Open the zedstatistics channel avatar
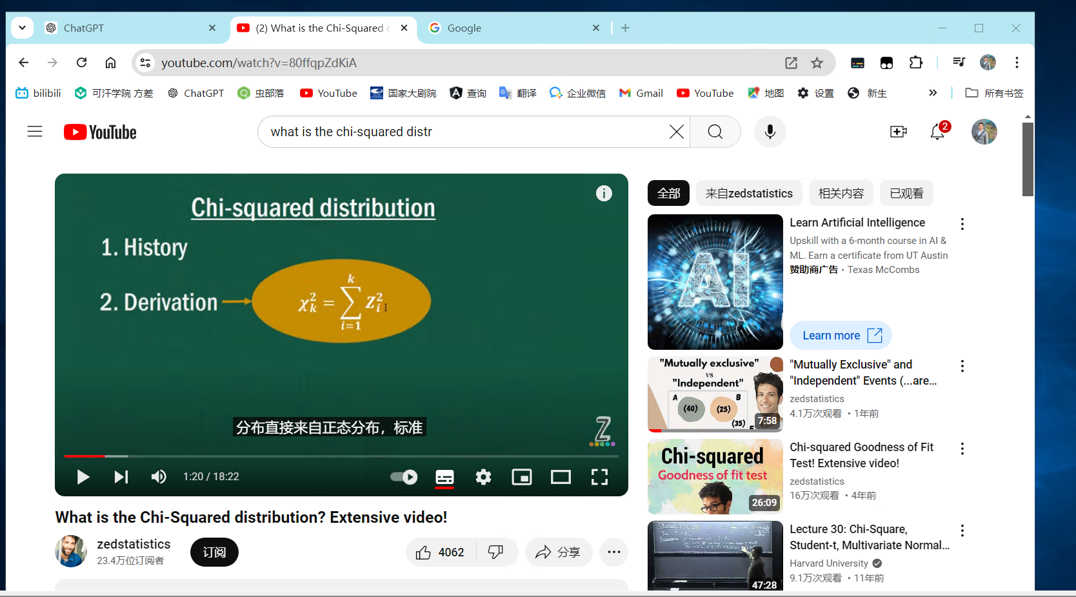 71,551
